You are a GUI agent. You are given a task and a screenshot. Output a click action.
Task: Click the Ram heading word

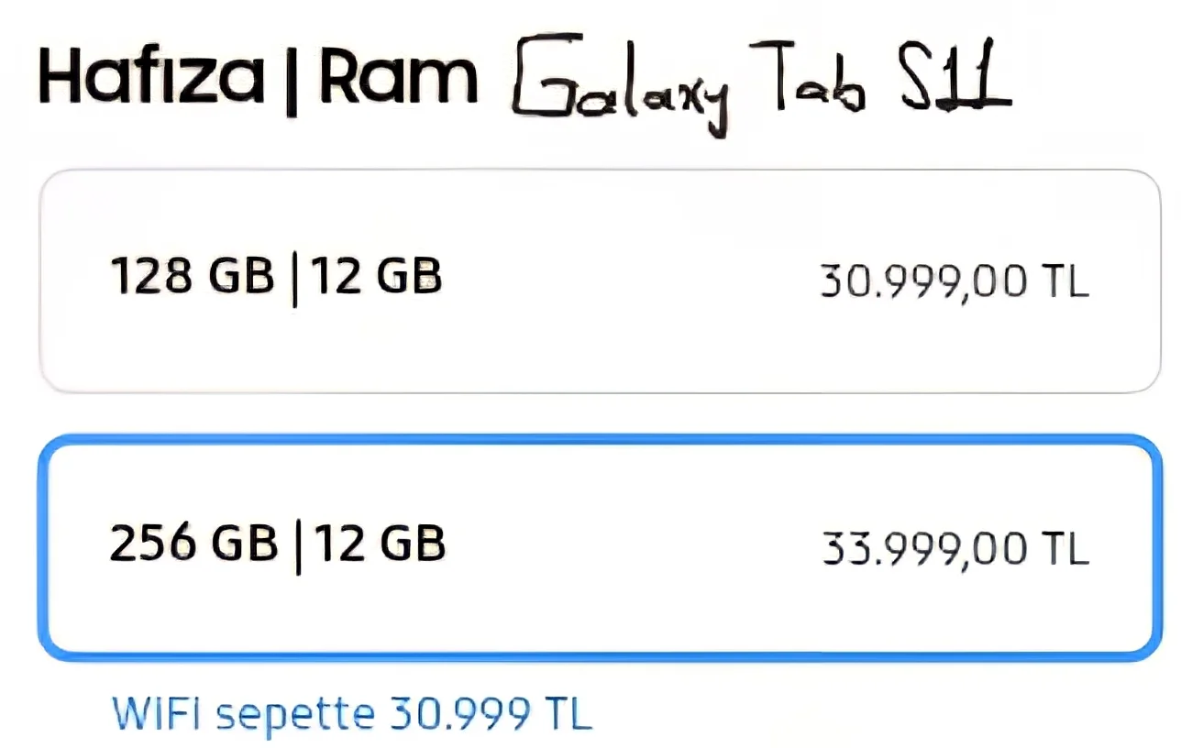tap(398, 78)
